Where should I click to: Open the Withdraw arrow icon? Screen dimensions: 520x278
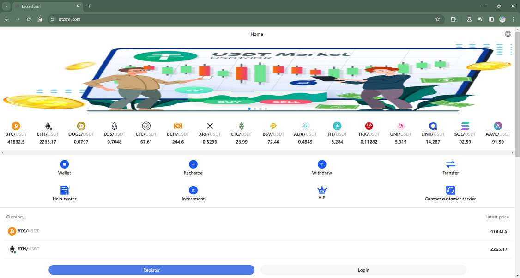[322, 164]
